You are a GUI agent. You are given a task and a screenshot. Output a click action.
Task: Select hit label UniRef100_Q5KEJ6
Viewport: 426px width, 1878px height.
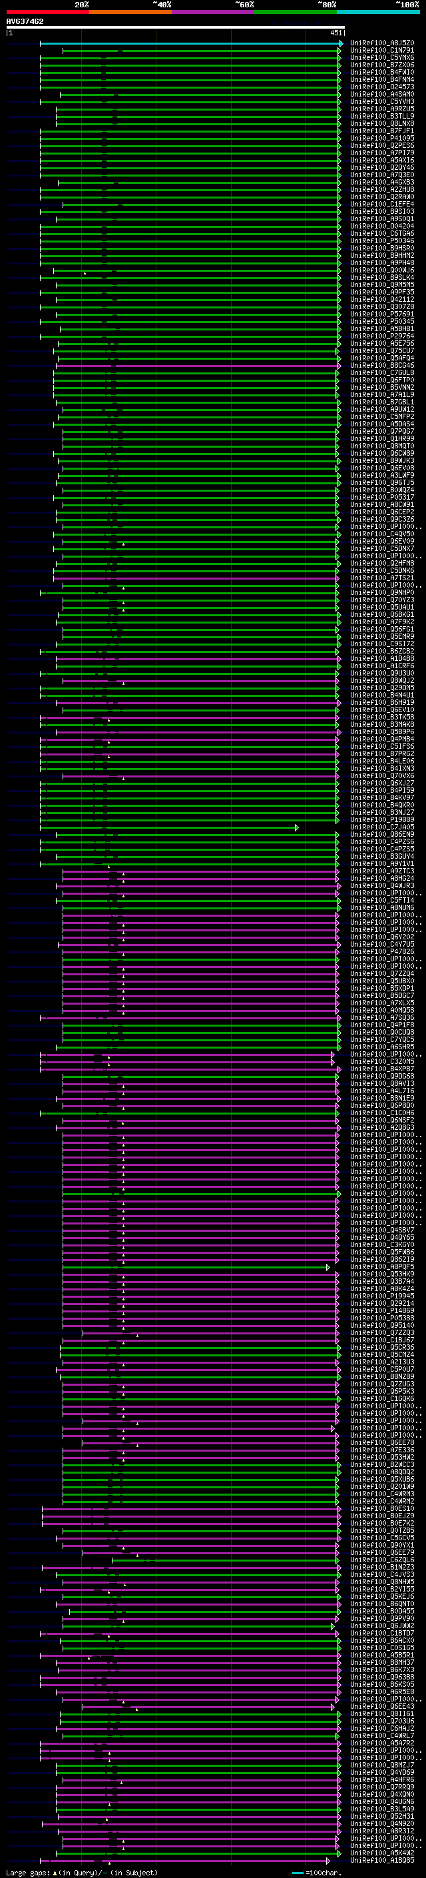(382, 1596)
